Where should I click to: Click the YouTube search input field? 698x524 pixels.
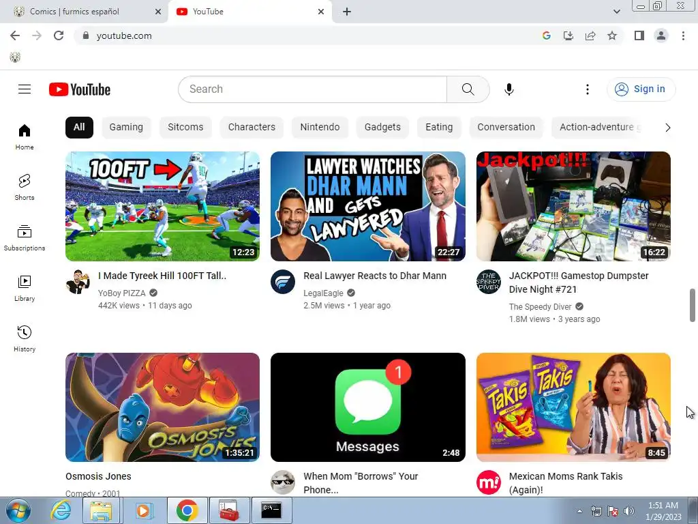point(312,89)
